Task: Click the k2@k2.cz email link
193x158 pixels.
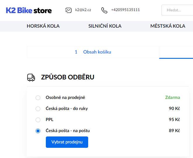Action: [x=83, y=10]
